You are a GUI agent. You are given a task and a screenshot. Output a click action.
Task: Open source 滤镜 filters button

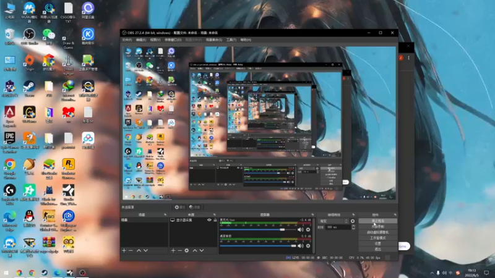coord(195,207)
